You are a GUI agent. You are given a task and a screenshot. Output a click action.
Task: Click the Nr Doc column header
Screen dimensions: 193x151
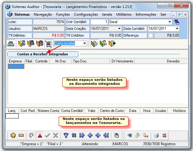61,61
